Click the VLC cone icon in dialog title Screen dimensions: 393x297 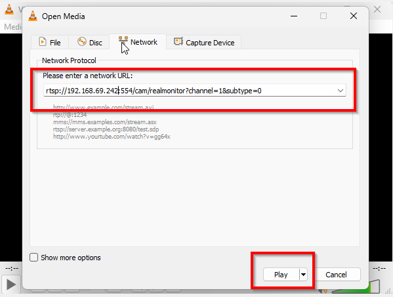tap(33, 16)
